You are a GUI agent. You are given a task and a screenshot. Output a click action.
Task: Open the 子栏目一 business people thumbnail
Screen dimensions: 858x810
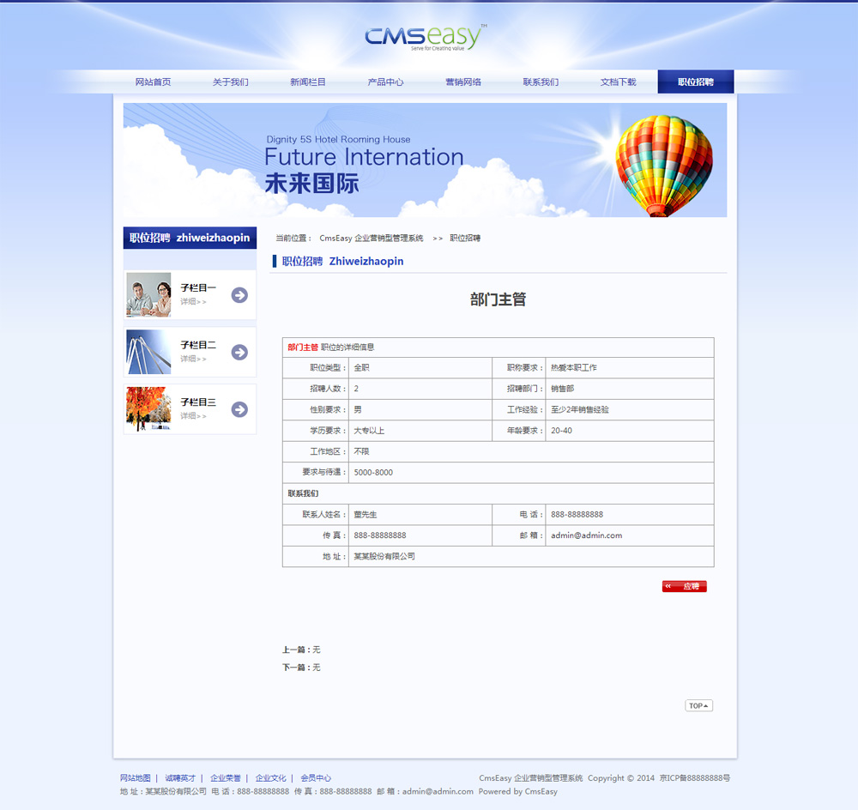pyautogui.click(x=148, y=295)
